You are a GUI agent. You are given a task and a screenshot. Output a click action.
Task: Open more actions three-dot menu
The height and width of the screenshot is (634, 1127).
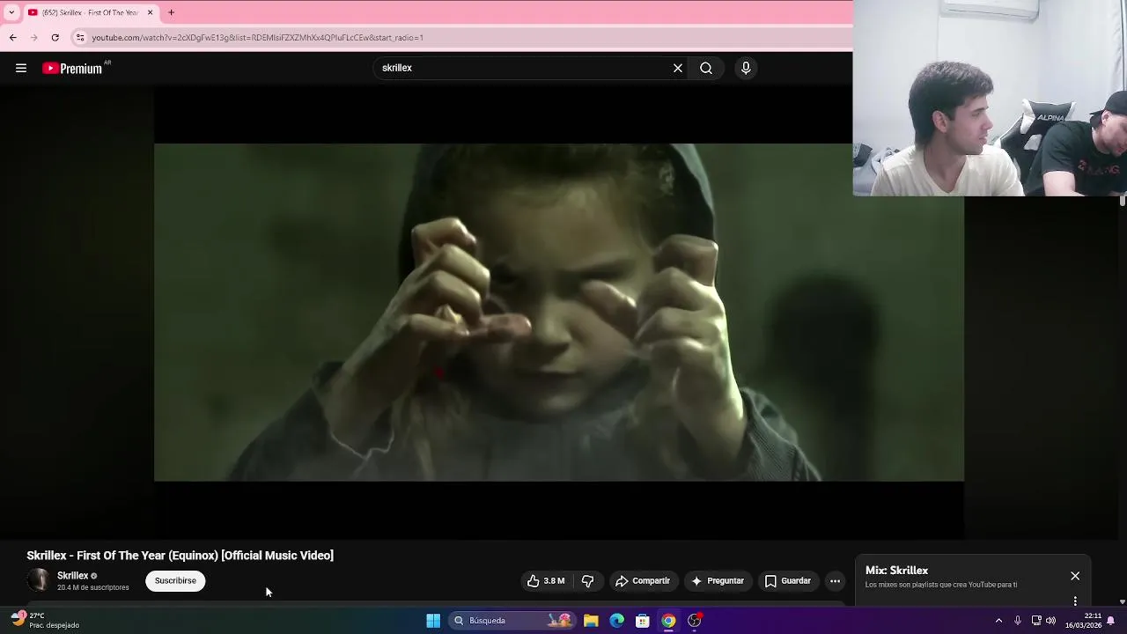click(835, 581)
